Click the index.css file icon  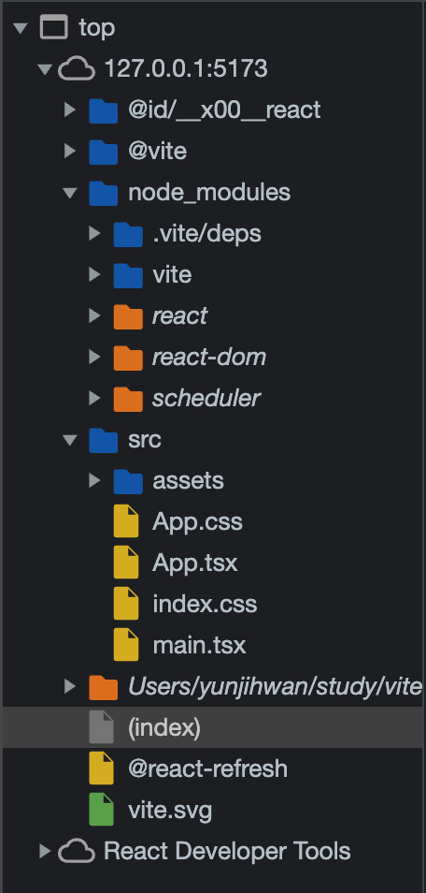pyautogui.click(x=126, y=604)
